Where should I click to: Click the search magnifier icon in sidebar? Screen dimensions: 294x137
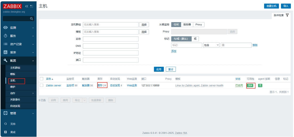(x=32, y=19)
